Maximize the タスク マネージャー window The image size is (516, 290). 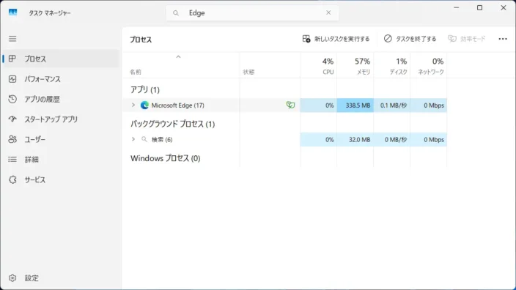480,7
